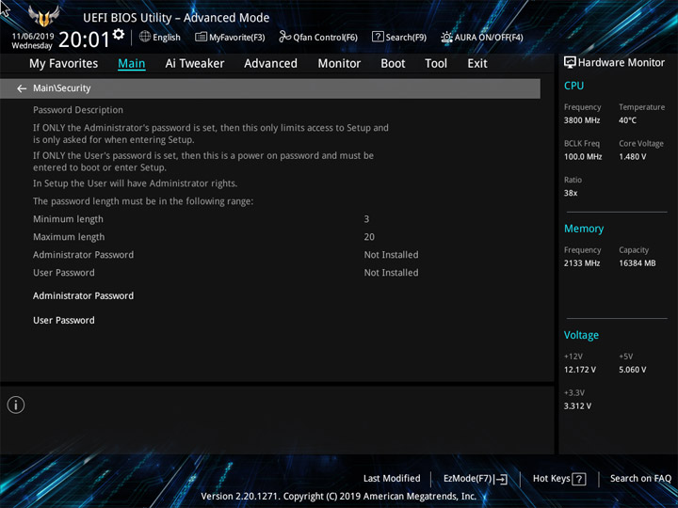
Task: Click BCLK Freq 100.0 MHz value
Action: (583, 157)
